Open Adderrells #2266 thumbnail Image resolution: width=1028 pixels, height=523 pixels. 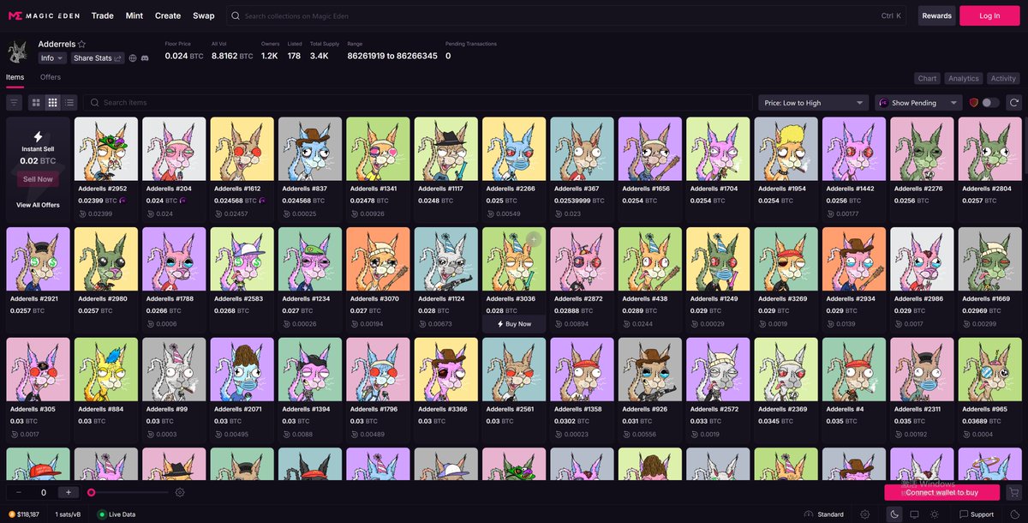(x=514, y=148)
